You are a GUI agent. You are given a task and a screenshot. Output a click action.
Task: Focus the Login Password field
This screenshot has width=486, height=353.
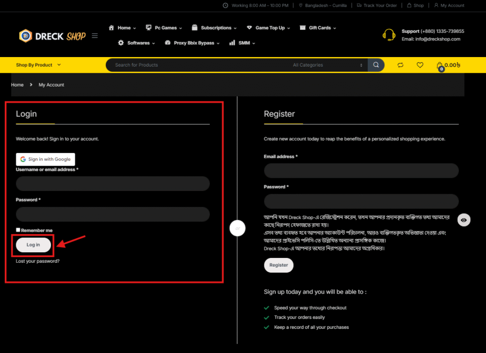113,214
